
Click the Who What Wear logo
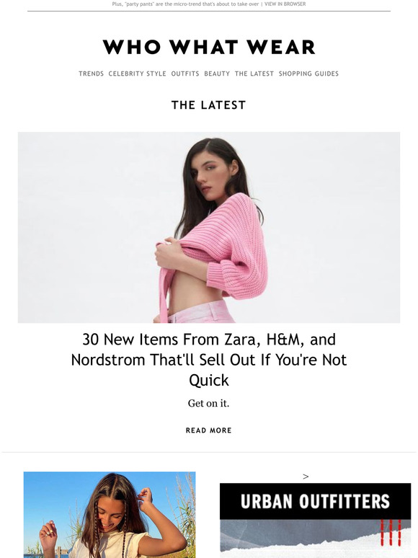[x=209, y=47]
